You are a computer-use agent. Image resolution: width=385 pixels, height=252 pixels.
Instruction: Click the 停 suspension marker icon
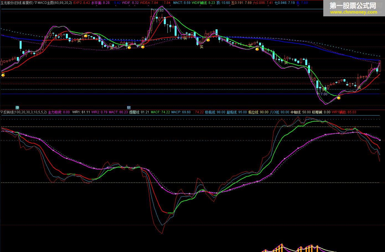[17, 107]
